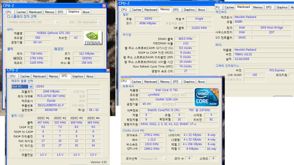294x165 pixels.
Task: Open Memory tab in Mainboard window
Action: coord(258,7)
